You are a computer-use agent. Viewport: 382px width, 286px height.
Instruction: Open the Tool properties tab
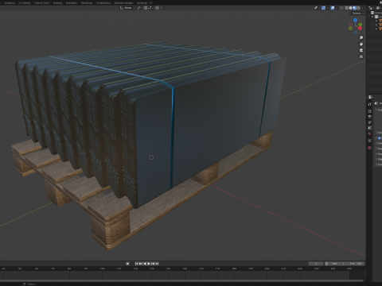(369, 104)
